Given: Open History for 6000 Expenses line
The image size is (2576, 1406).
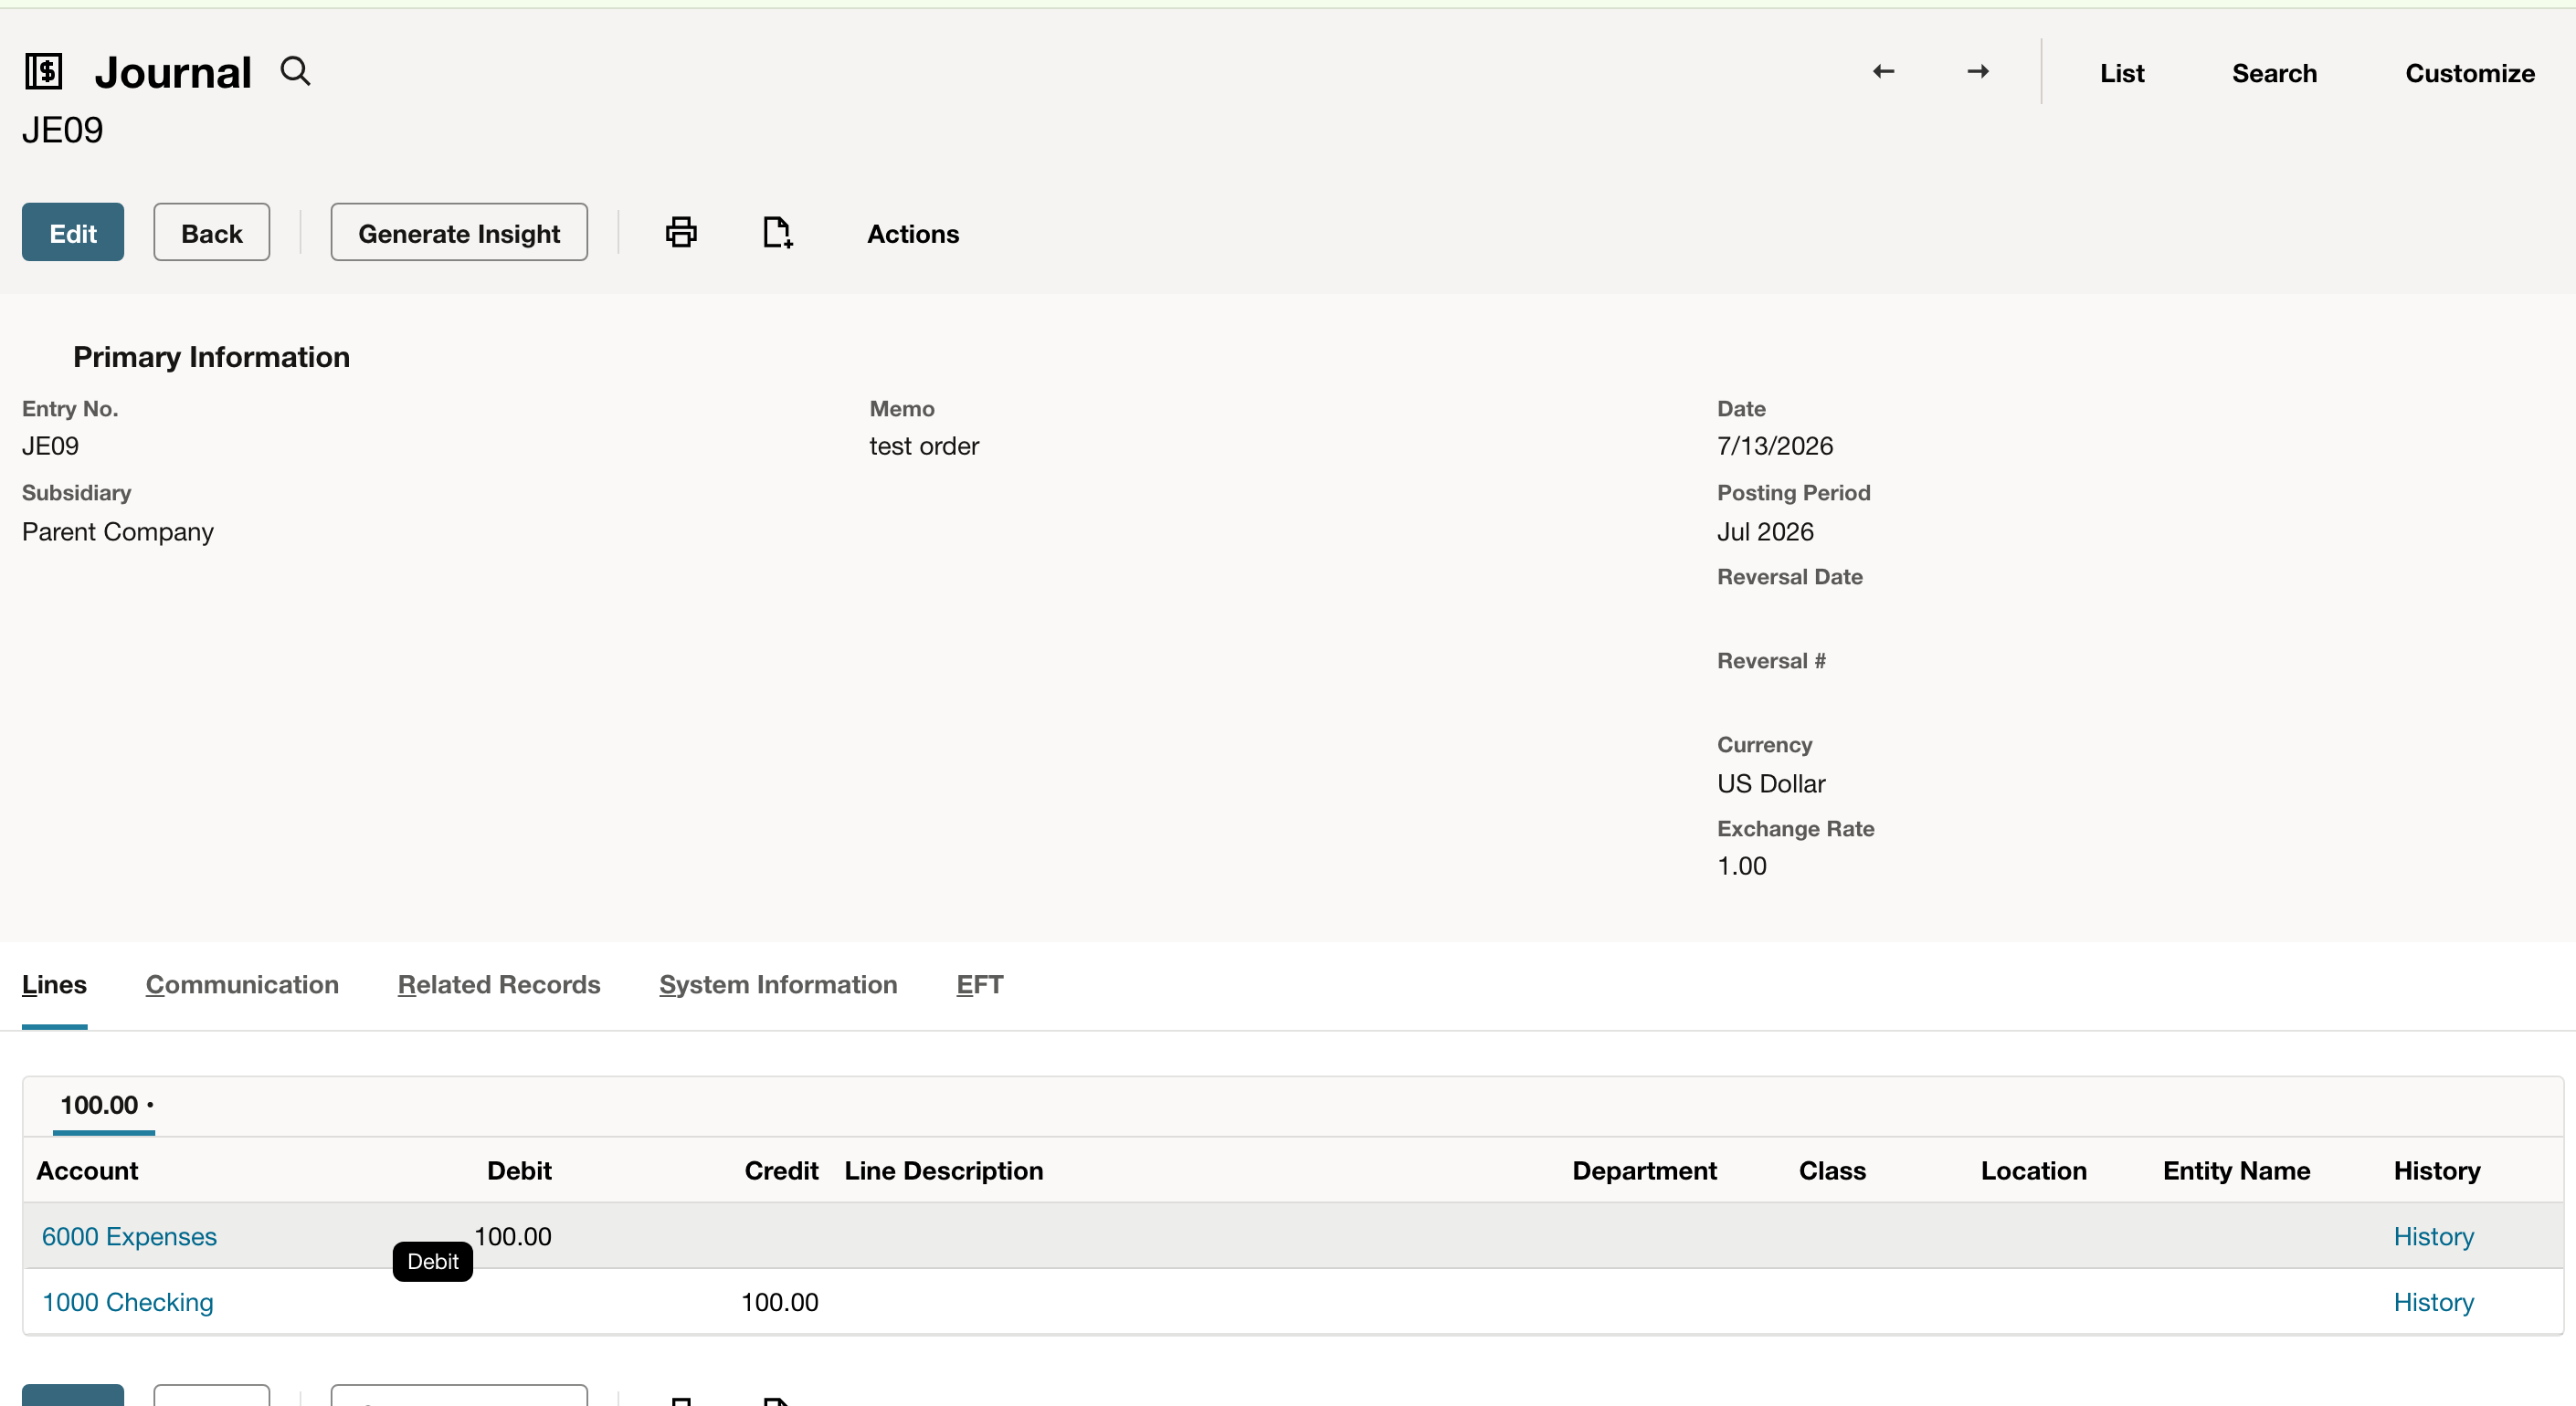Looking at the screenshot, I should pos(2433,1236).
